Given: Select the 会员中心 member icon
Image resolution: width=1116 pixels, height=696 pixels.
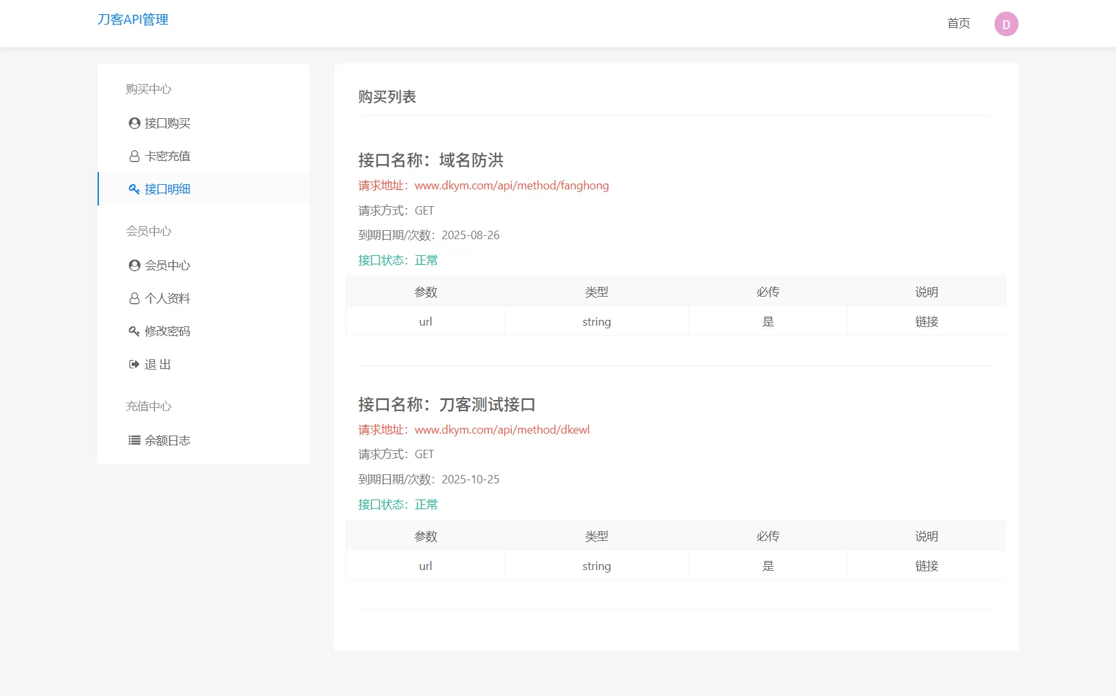Looking at the screenshot, I should (x=134, y=265).
